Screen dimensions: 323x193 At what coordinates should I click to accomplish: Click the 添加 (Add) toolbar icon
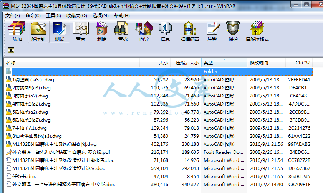coord(17,32)
